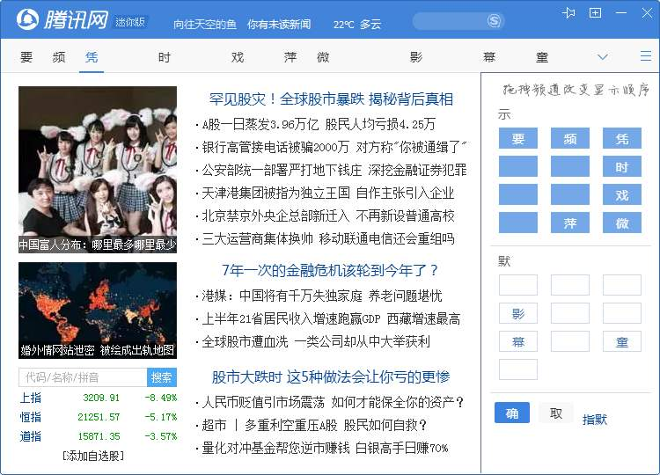
Task: Focus the 代码/名称/拼音 stock input field
Action: pyautogui.click(x=82, y=377)
